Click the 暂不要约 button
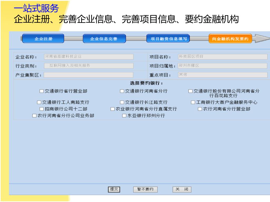 coord(145,189)
